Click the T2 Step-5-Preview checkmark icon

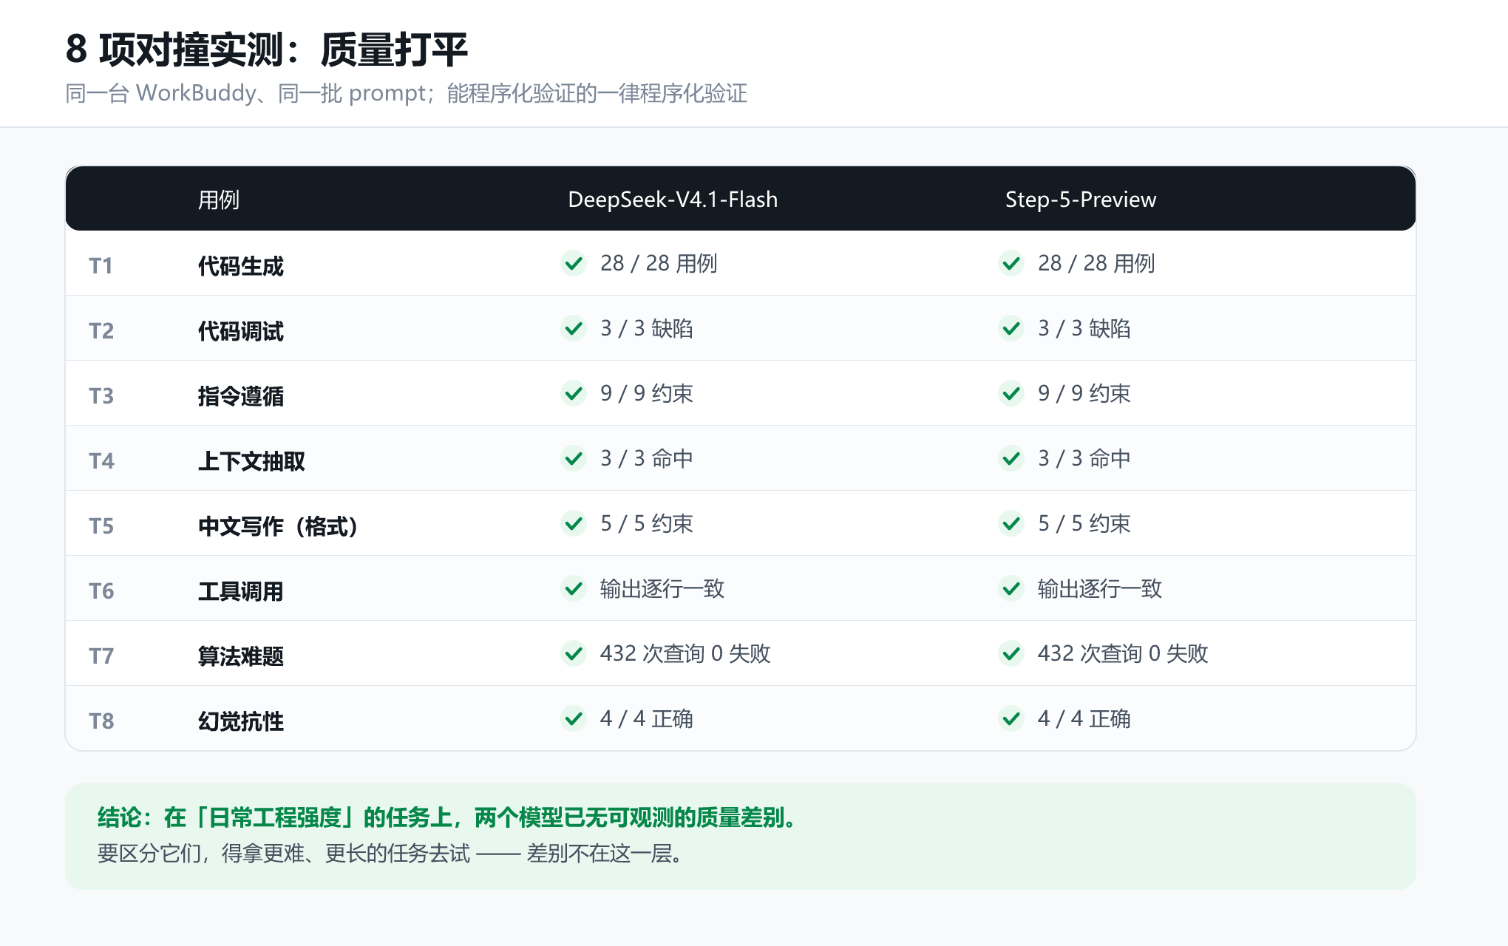[x=1011, y=328]
